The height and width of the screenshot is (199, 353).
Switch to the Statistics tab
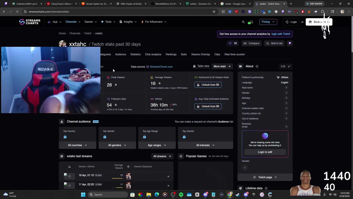pos(135,54)
